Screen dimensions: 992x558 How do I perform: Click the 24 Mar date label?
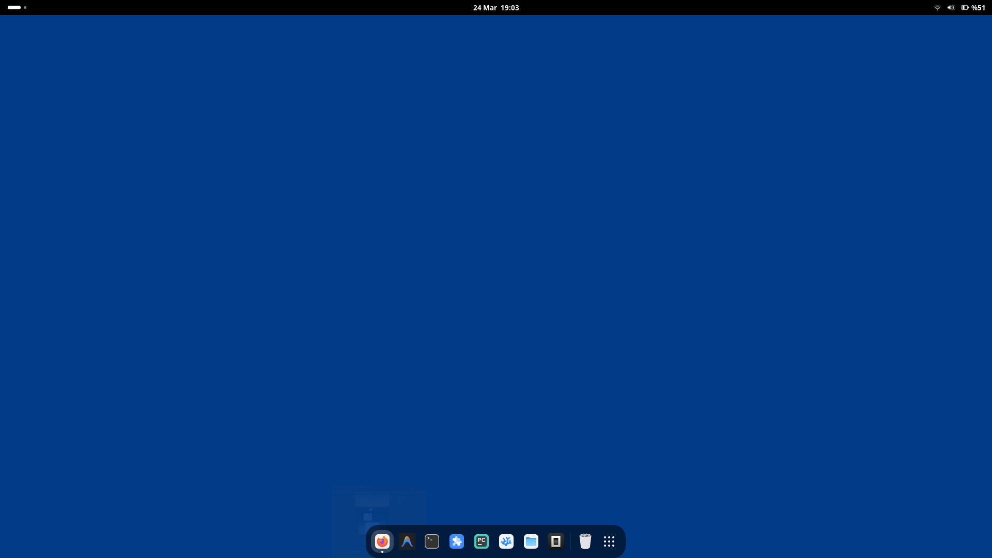click(485, 8)
